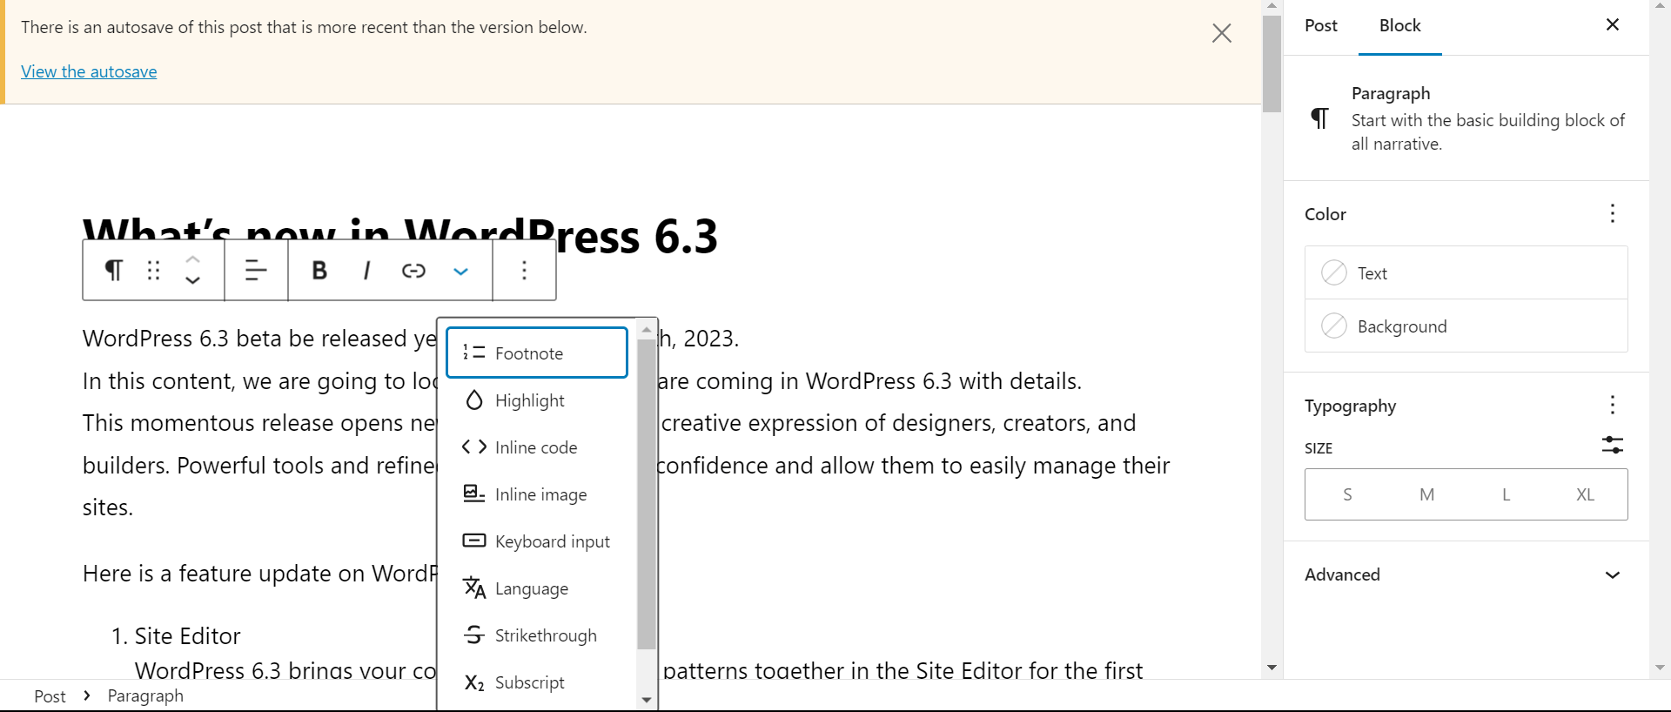The image size is (1671, 712).
Task: Set font size to XL
Action: pyautogui.click(x=1585, y=494)
